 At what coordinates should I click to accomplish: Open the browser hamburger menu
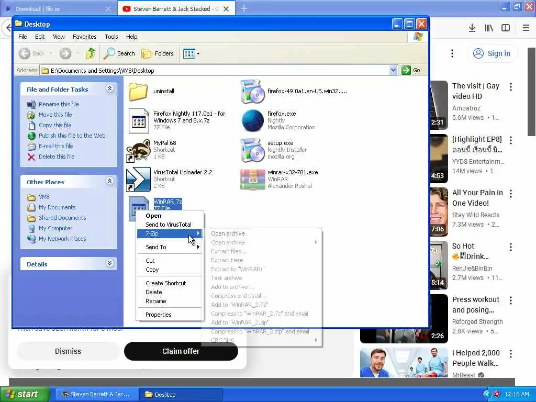click(526, 28)
